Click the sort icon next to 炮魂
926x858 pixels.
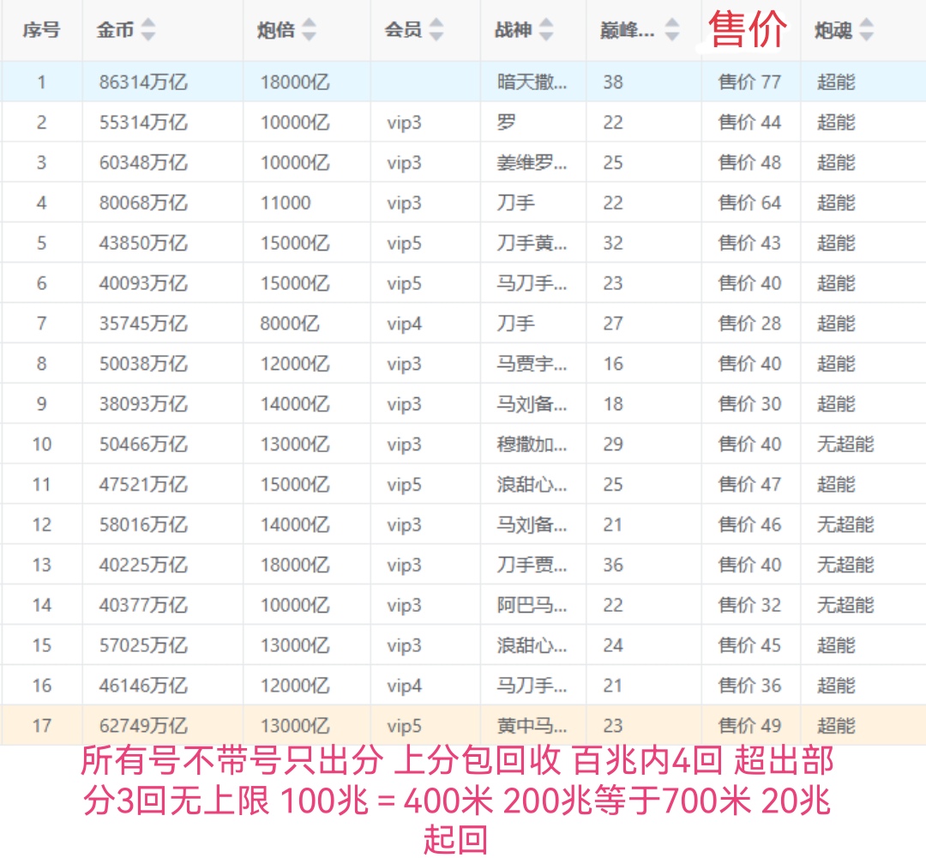tap(866, 30)
